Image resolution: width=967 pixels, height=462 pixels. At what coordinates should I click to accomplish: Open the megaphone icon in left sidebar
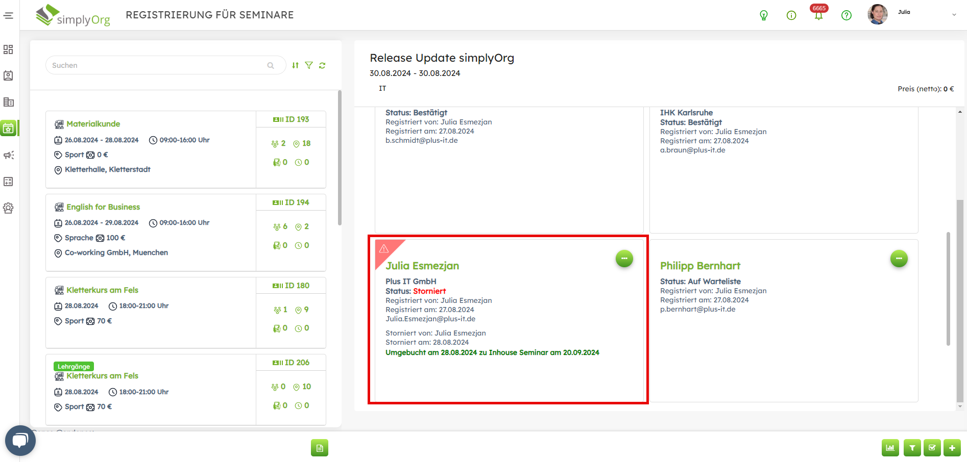tap(9, 155)
